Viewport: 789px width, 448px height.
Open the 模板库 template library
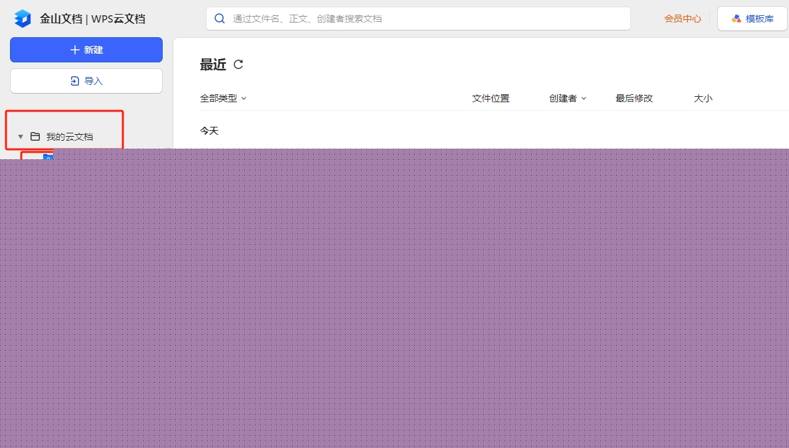point(752,19)
